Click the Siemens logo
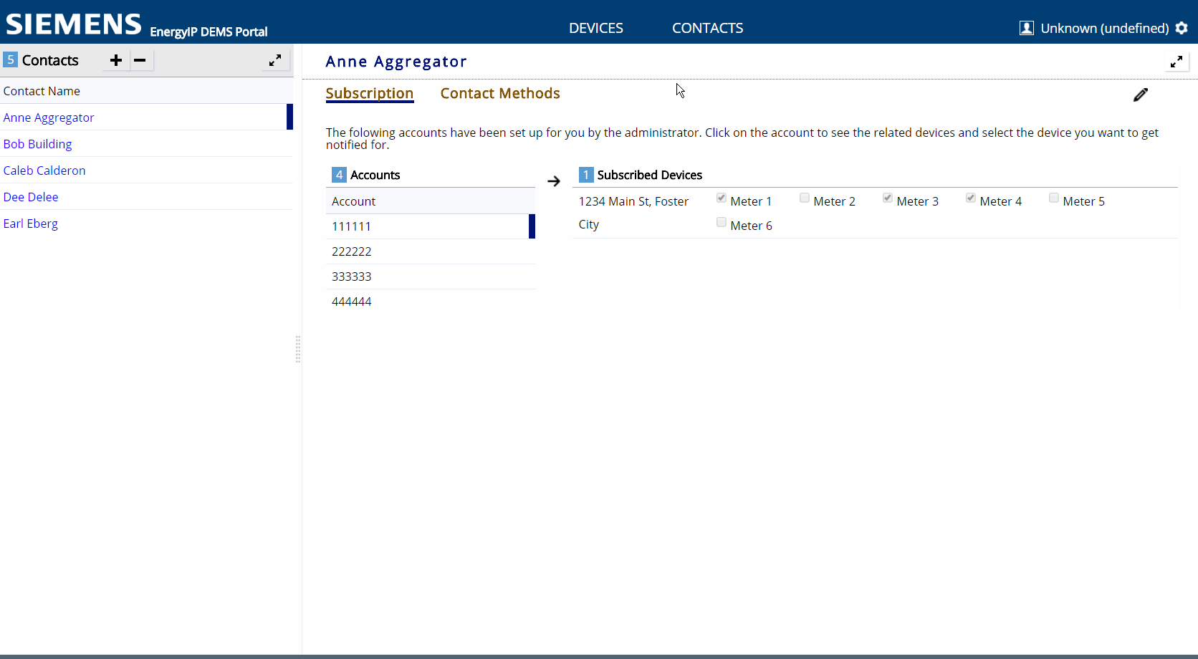The width and height of the screenshot is (1198, 659). [x=74, y=24]
